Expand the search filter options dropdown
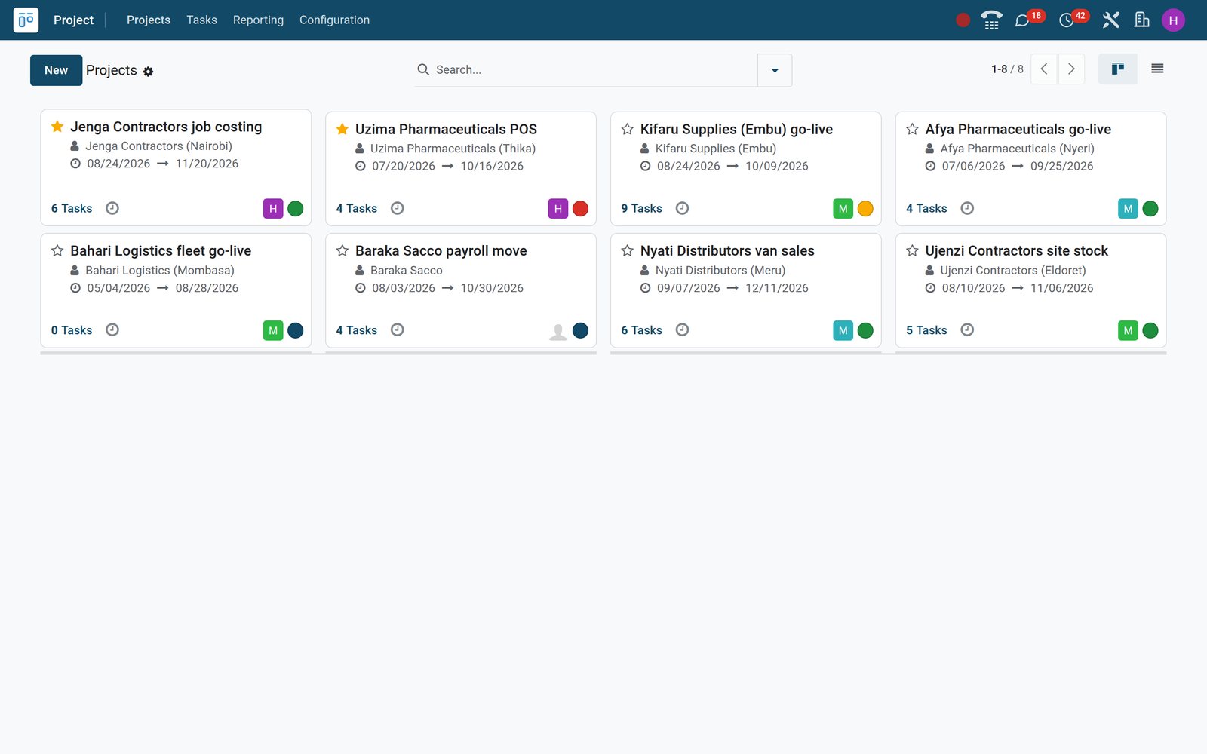 pyautogui.click(x=775, y=70)
